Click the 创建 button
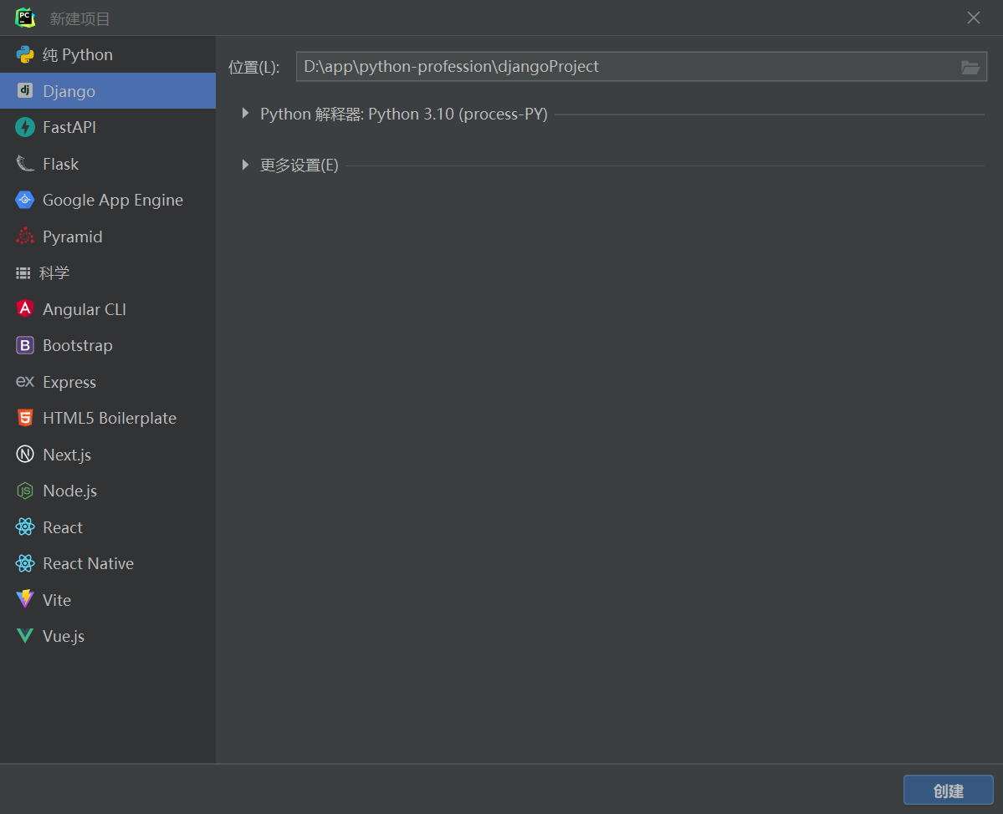The height and width of the screenshot is (814, 1003). (948, 791)
